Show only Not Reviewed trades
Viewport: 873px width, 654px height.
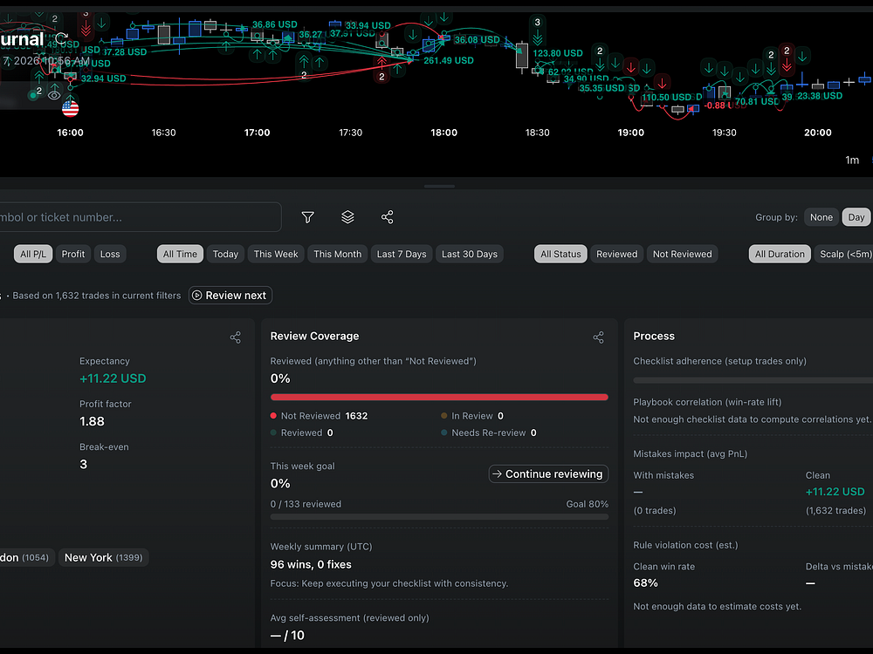pos(683,254)
